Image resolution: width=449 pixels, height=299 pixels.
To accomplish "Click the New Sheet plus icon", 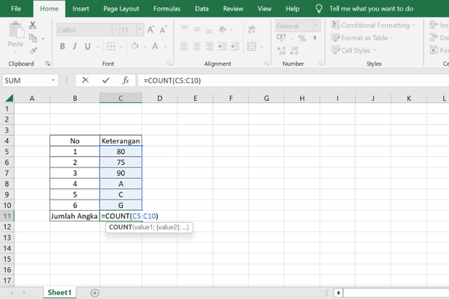I will tap(95, 293).
